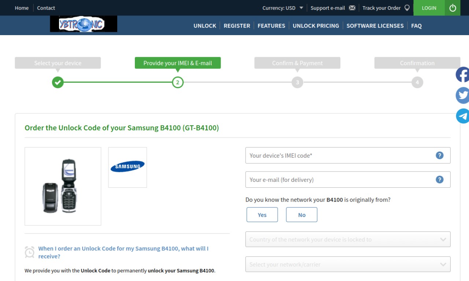This screenshot has height=281, width=469.
Task: Click the location pin by Track your Order
Action: coord(407,8)
